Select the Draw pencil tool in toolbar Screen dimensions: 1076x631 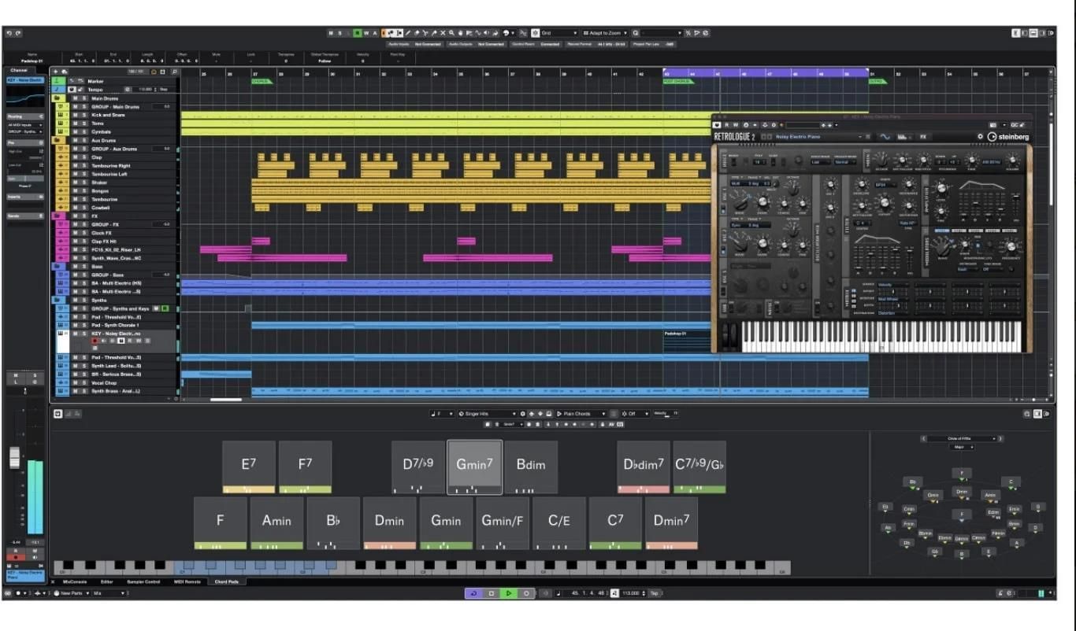click(407, 33)
